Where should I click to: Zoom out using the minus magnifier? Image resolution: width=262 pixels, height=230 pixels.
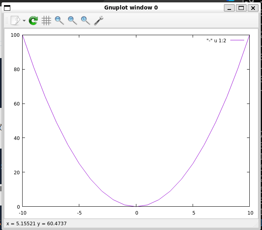point(59,21)
